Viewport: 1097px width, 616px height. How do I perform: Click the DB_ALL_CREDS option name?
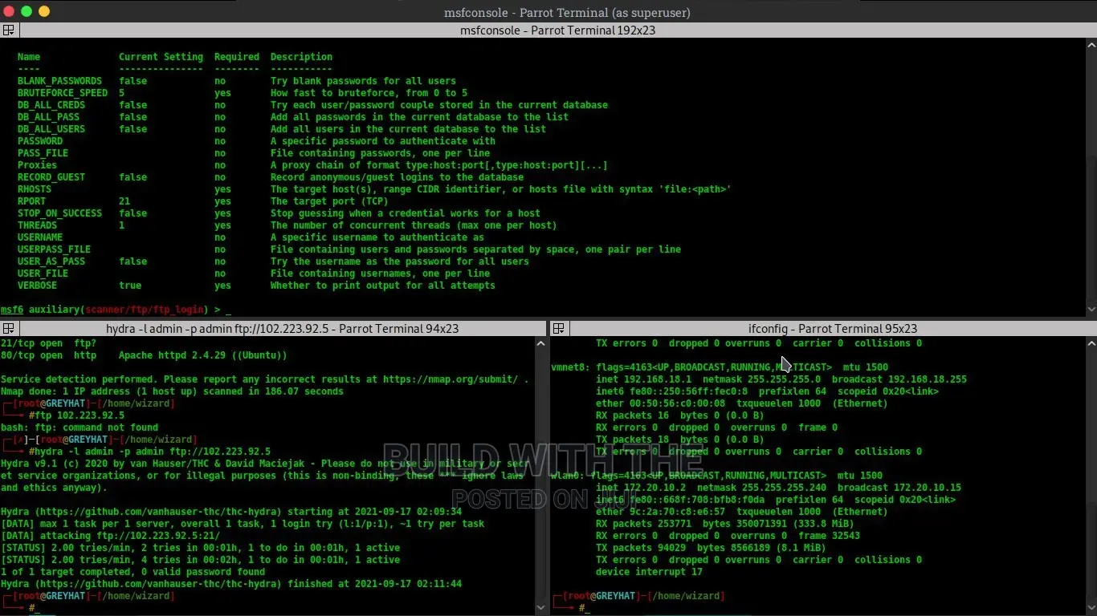click(x=51, y=105)
